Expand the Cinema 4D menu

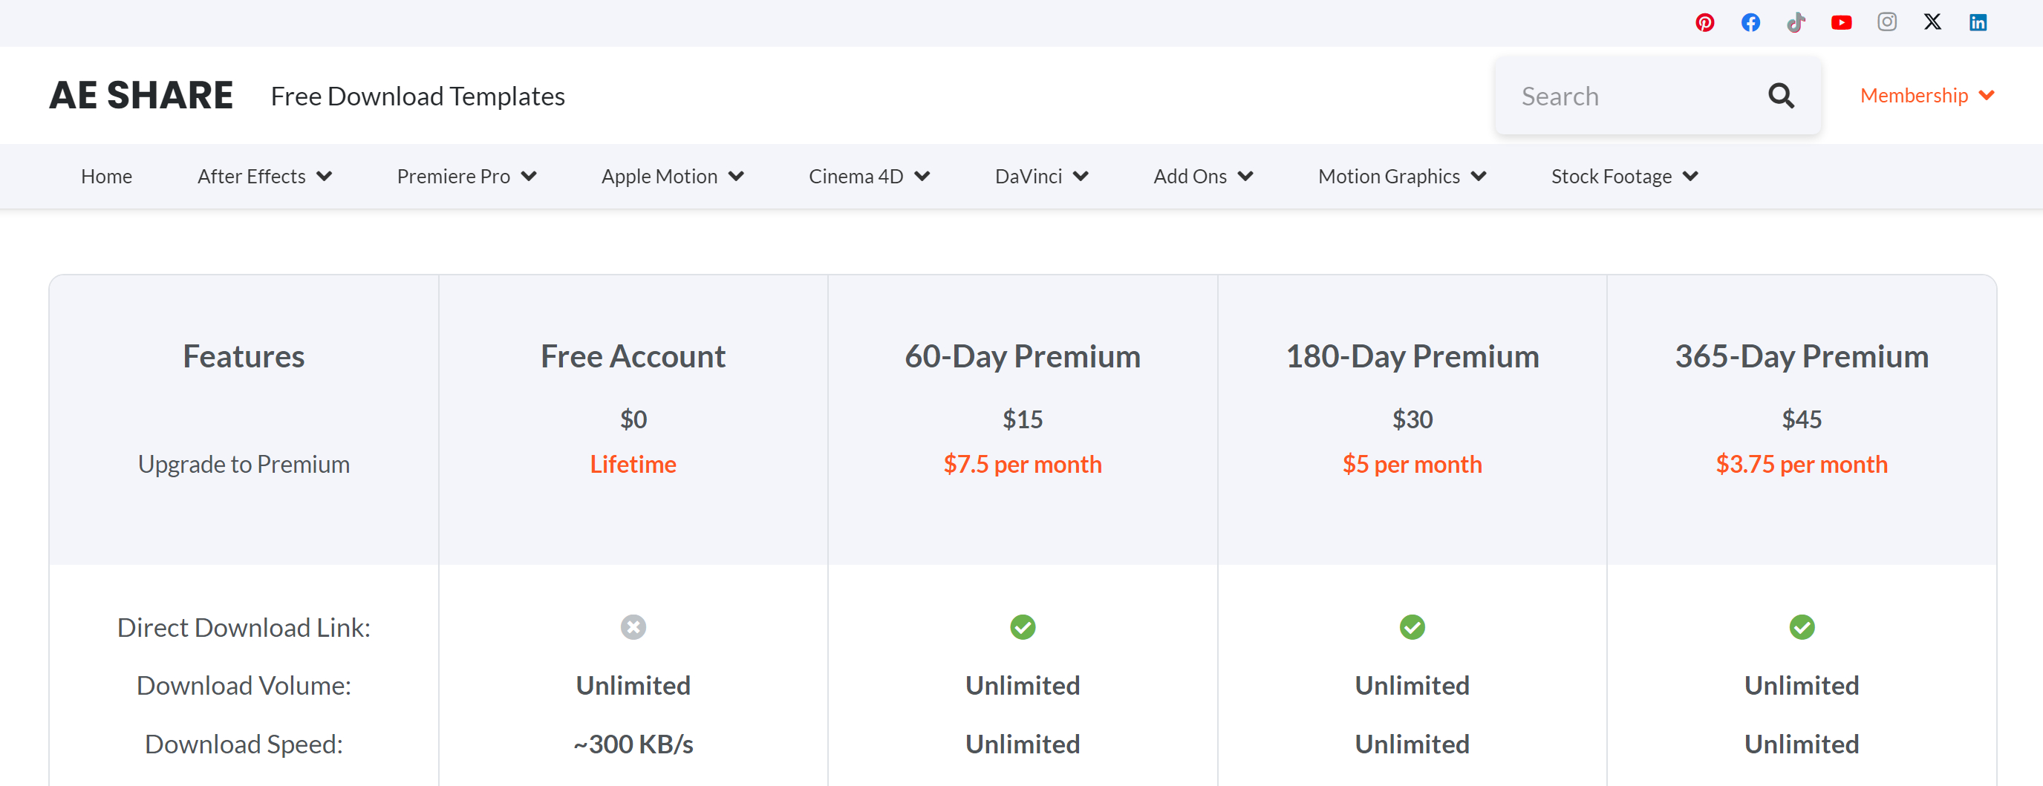868,176
